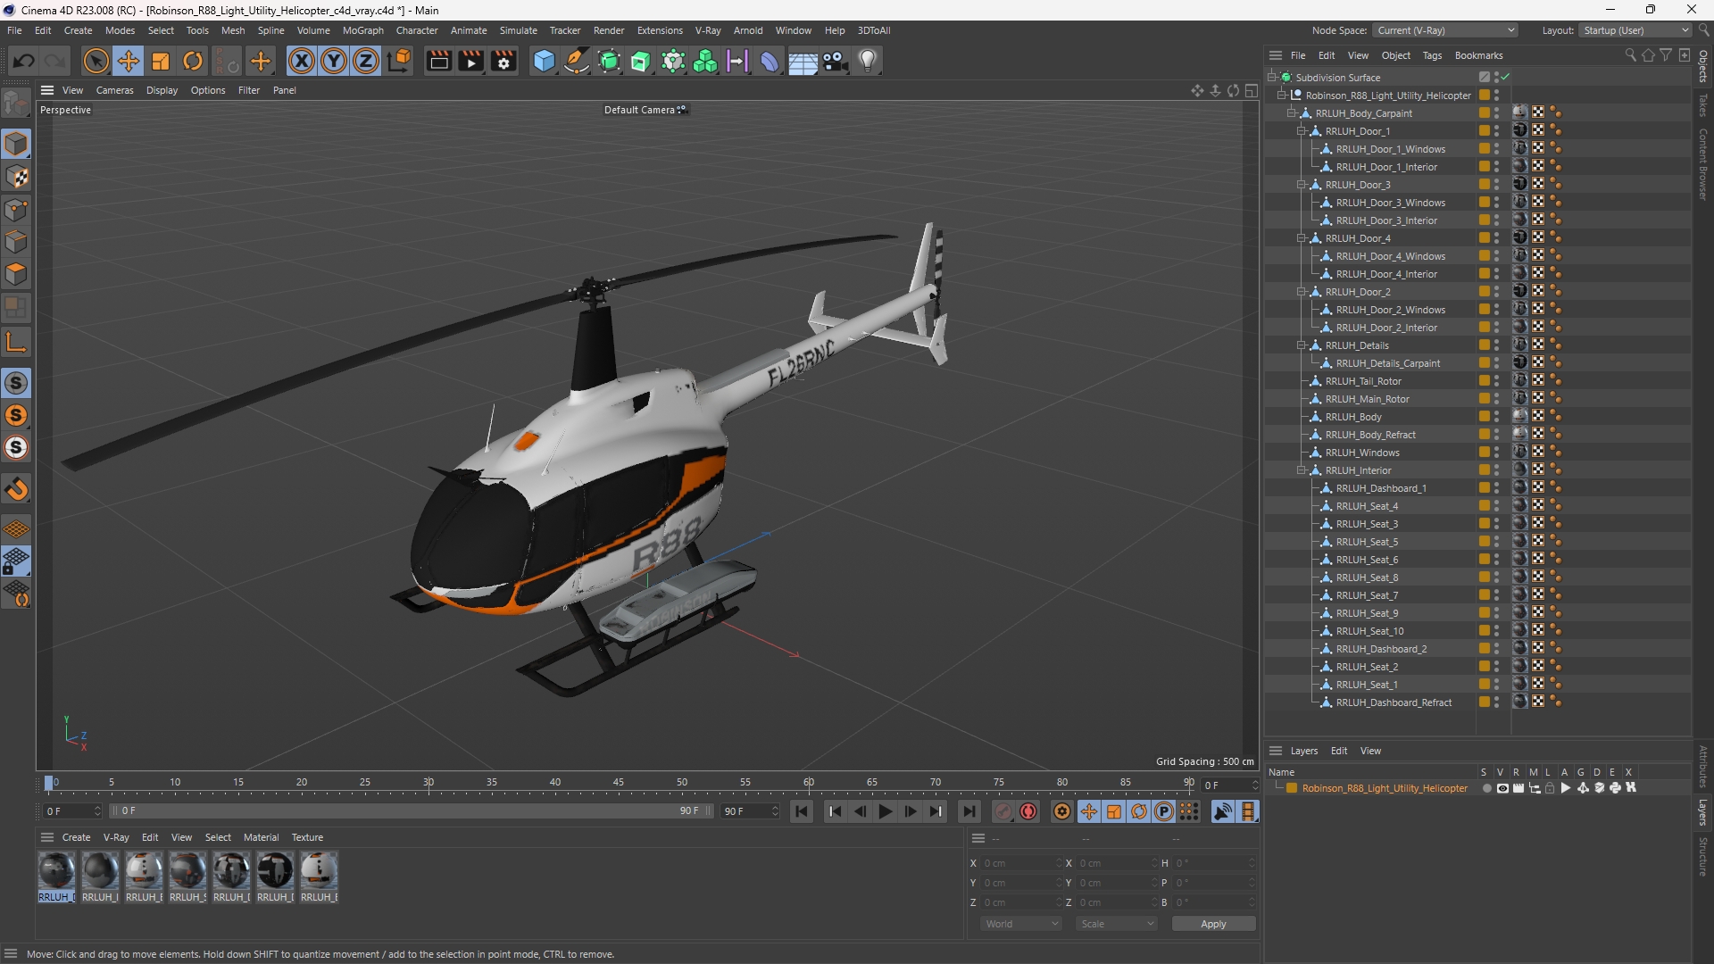Play the animation forward

coord(885,811)
